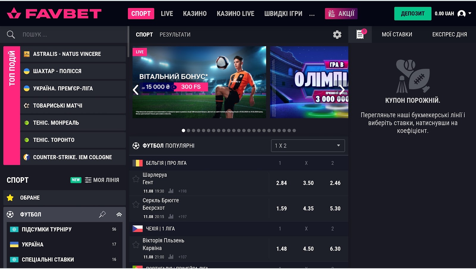
Task: Switch to the Експрес дня tab
Action: (x=450, y=34)
